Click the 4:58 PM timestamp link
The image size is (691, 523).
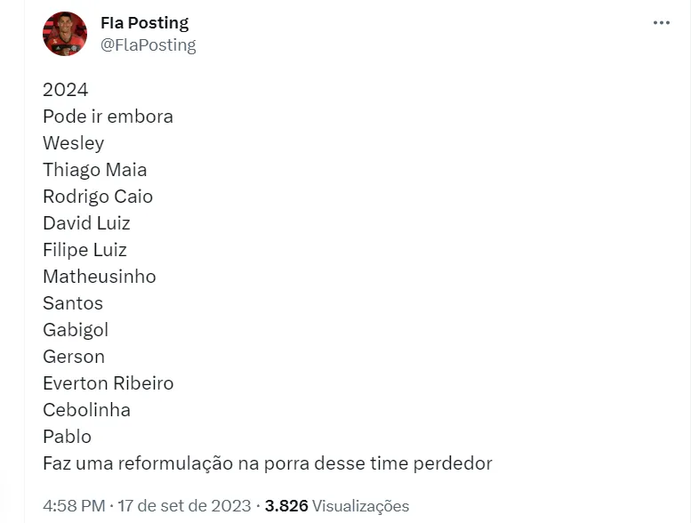pos(73,506)
